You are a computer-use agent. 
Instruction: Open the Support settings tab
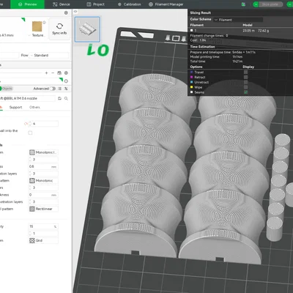coord(15,107)
